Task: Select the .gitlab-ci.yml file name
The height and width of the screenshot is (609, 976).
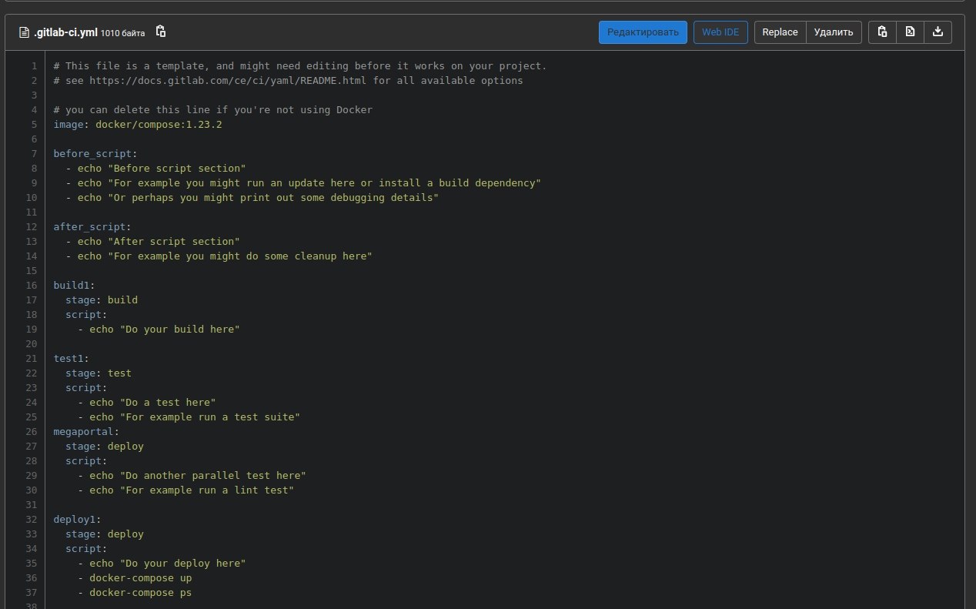Action: coord(65,32)
